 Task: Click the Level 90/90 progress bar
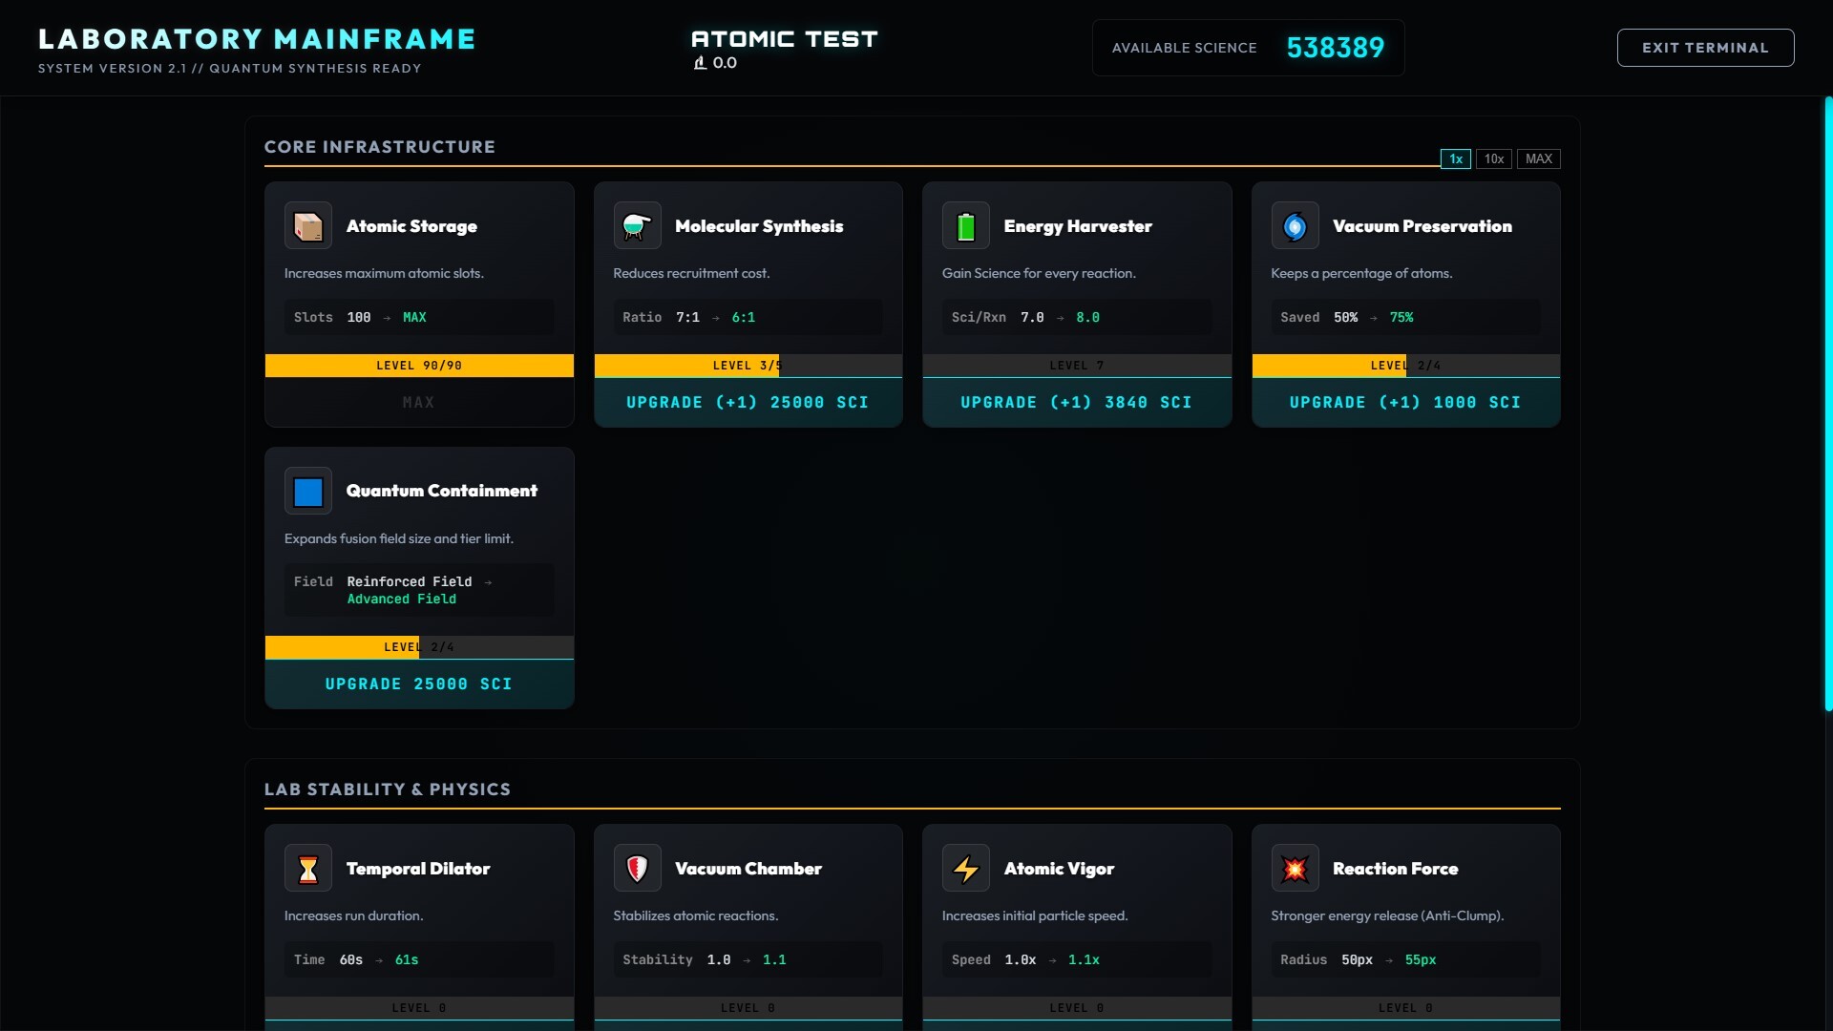418,366
